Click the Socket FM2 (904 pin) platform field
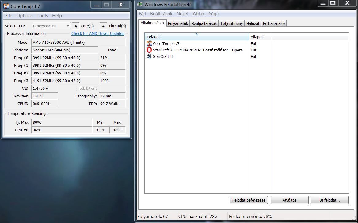Screen dimensions: 358x223 click(65, 50)
